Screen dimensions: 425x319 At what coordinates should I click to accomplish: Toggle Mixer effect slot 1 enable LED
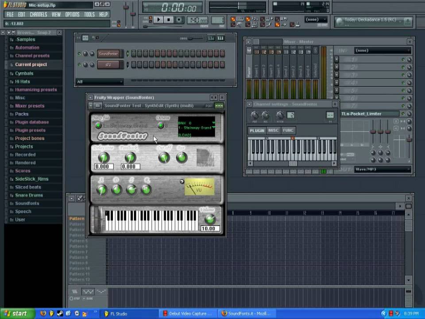(x=403, y=59)
